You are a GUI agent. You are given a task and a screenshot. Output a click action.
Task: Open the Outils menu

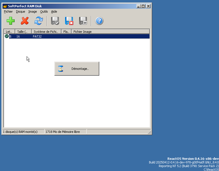[44, 11]
